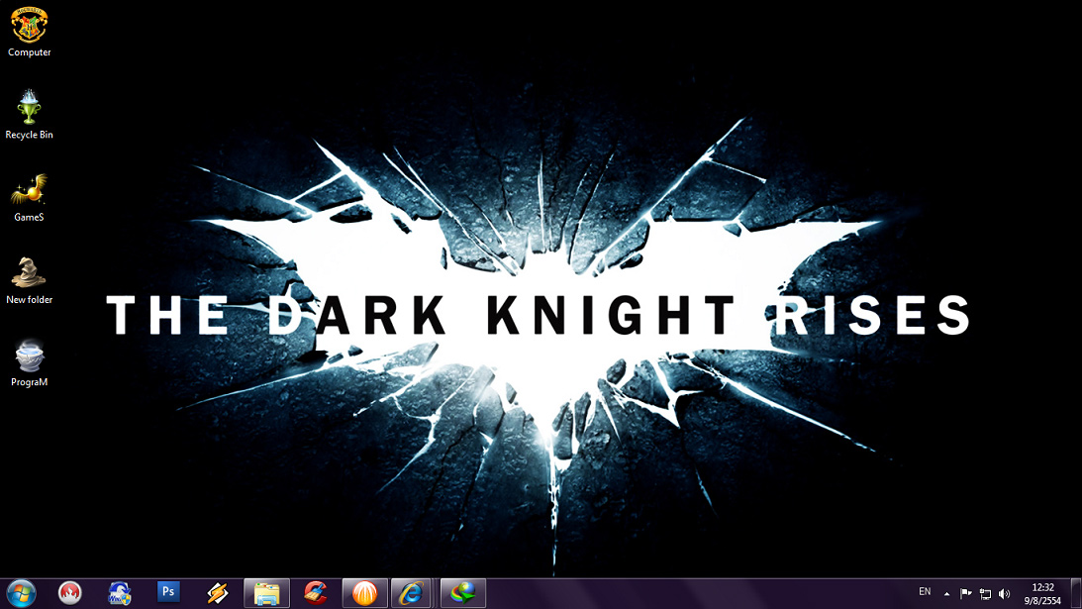The image size is (1082, 609).
Task: Launch CCleaner from the taskbar
Action: (x=316, y=592)
